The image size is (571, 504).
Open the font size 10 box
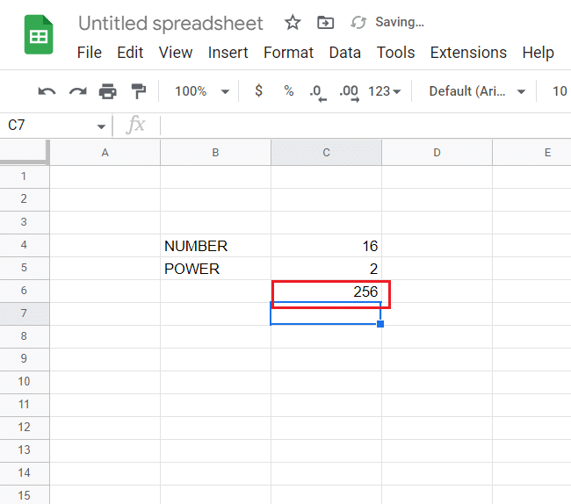point(560,91)
